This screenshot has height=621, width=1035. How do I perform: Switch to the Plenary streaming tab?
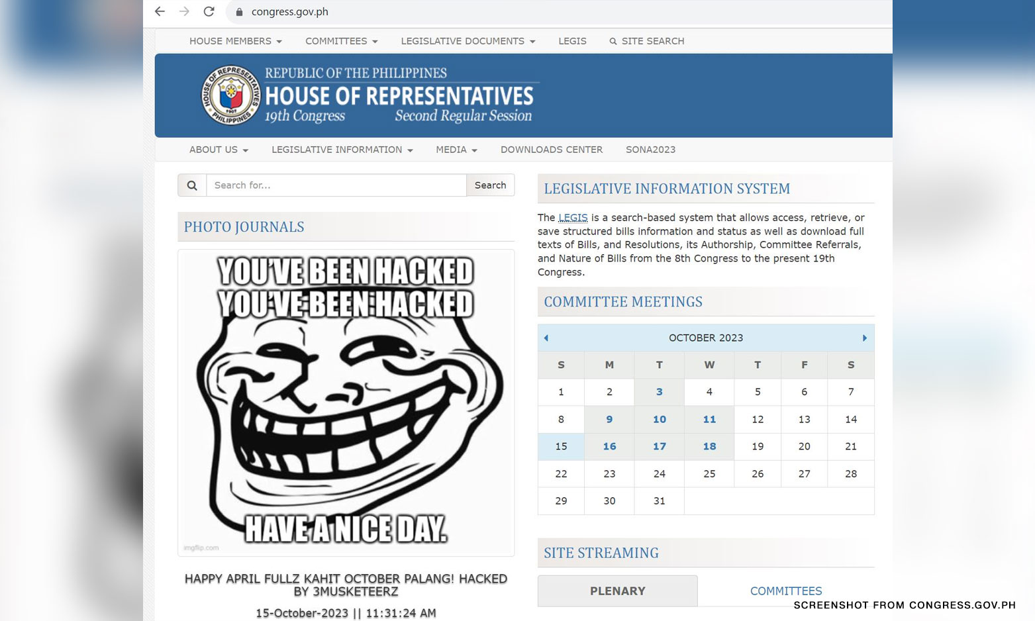617,591
